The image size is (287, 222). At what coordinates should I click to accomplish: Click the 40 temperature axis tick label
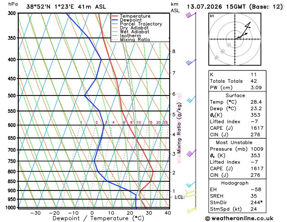coord(167,213)
